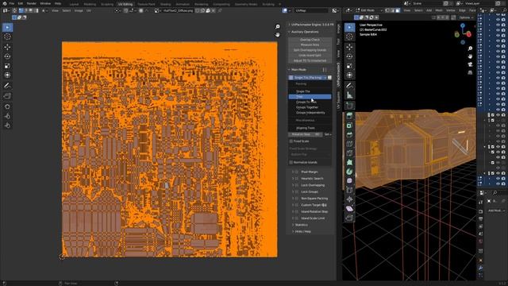Choose Tiles in the mode dropdown list

click(310, 97)
